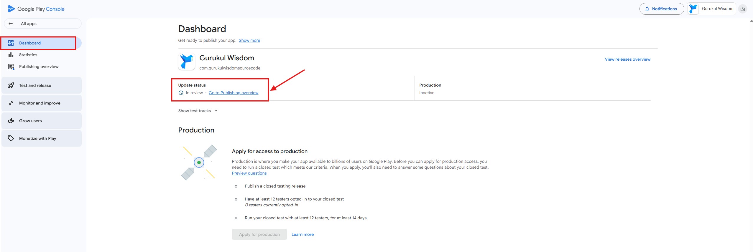Follow the Go to Publishing overview link
The height and width of the screenshot is (252, 753).
point(233,93)
